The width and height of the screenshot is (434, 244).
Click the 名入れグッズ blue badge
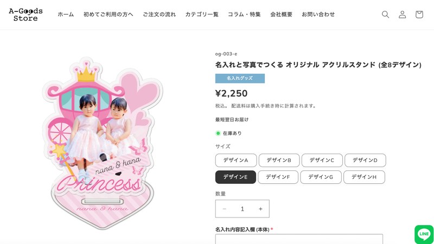click(240, 79)
